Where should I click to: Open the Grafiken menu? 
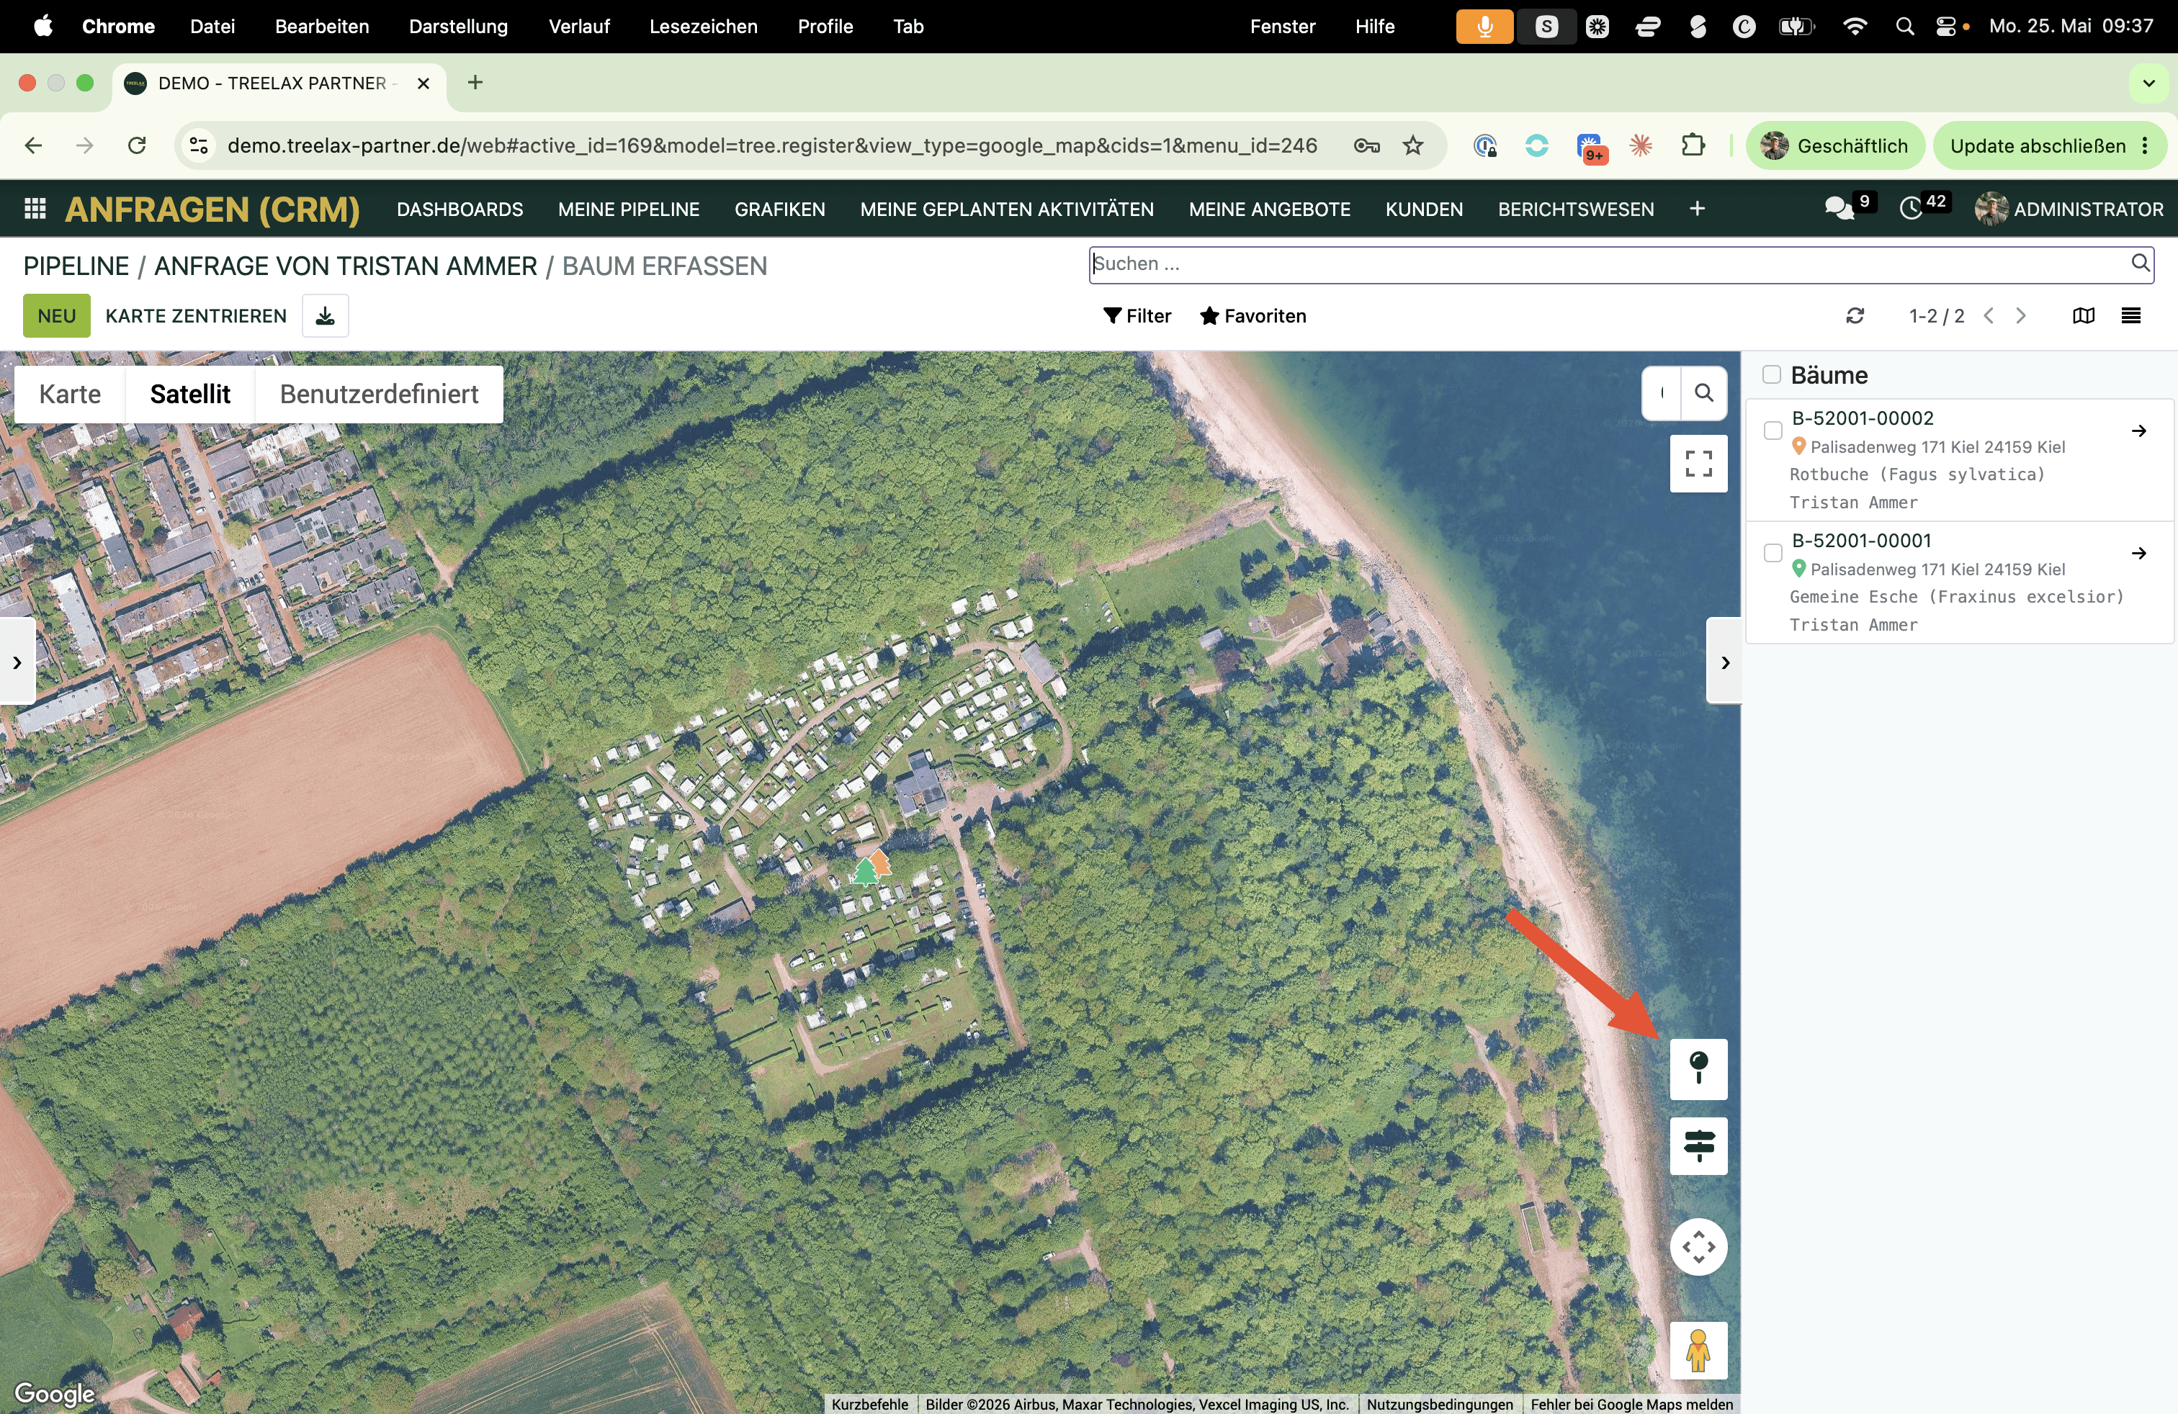[780, 209]
